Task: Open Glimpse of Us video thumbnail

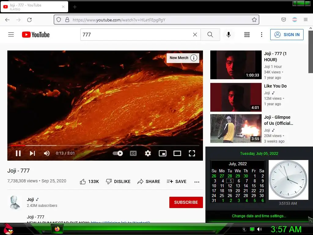Action: tap(236, 128)
